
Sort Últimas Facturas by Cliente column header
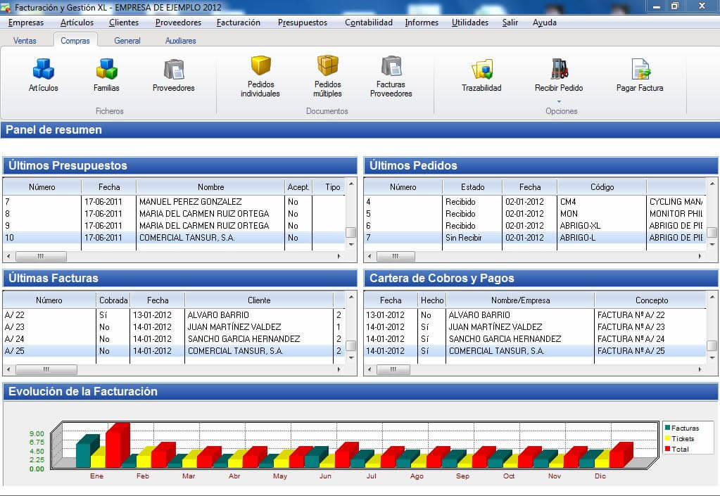[258, 300]
